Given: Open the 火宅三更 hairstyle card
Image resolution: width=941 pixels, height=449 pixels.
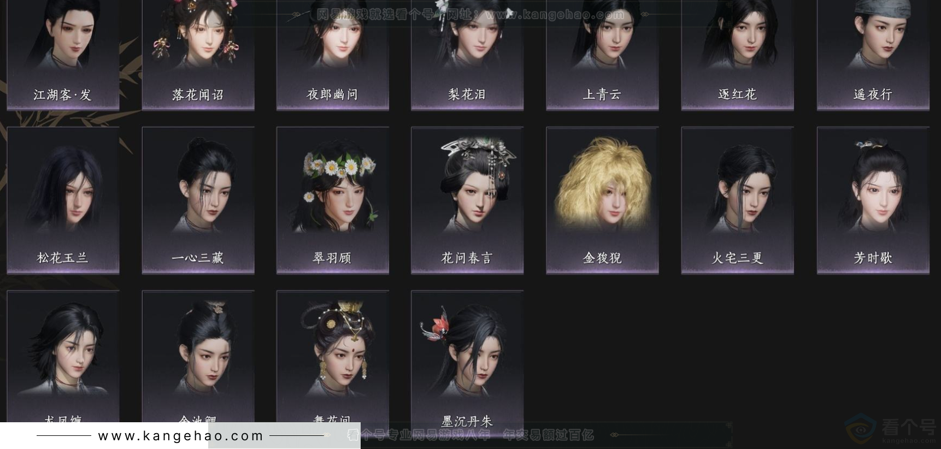Looking at the screenshot, I should (x=737, y=200).
